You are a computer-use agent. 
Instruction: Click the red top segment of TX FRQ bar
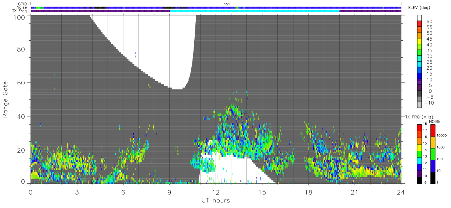pyautogui.click(x=419, y=127)
